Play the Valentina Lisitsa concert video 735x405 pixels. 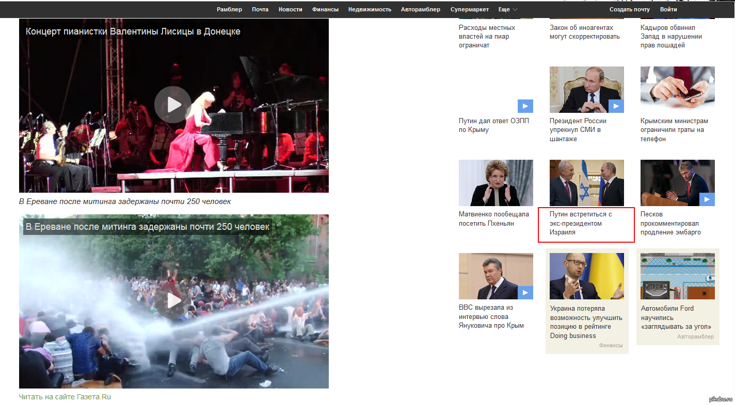pyautogui.click(x=173, y=105)
